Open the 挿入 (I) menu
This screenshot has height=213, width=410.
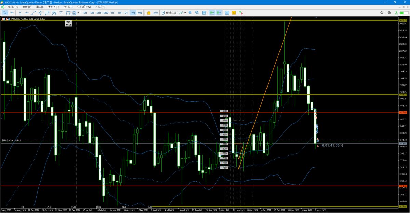tap(40, 7)
